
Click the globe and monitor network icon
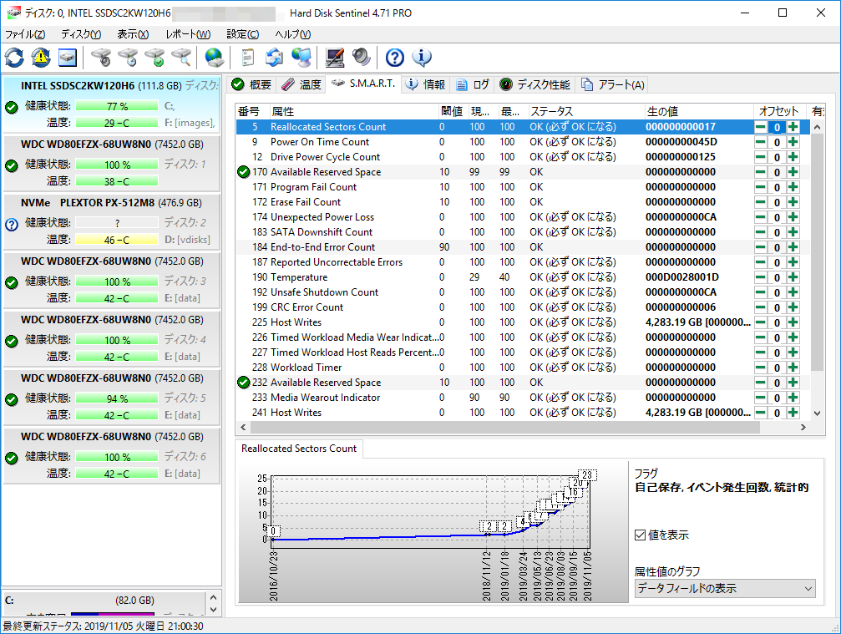click(x=301, y=58)
